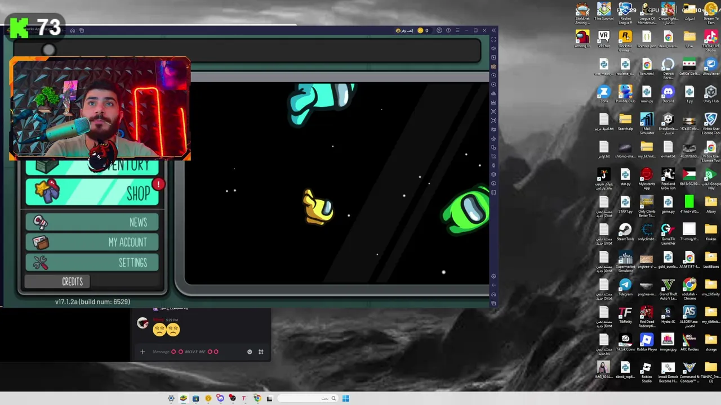Screen dimensions: 721x405
Task: Open Discord emoji picker icon
Action: click(250, 352)
